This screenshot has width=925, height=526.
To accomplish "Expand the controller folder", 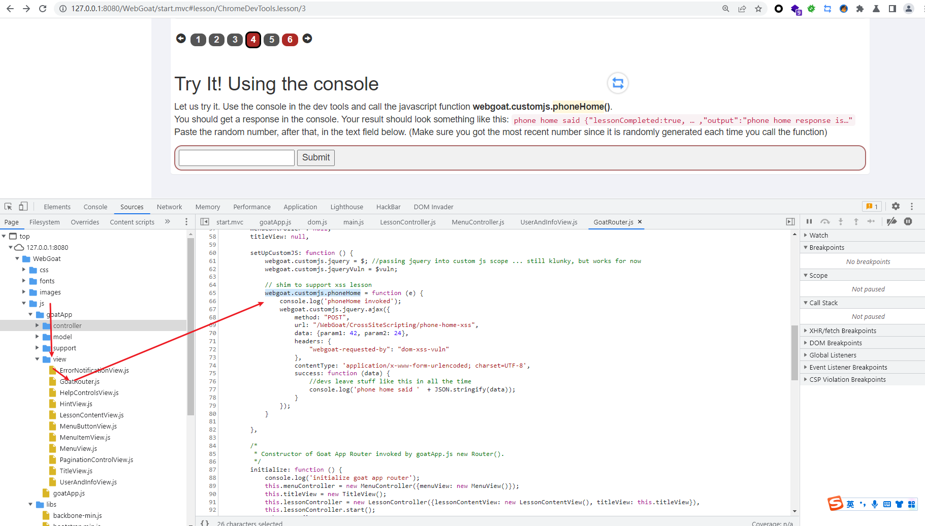I will point(37,325).
